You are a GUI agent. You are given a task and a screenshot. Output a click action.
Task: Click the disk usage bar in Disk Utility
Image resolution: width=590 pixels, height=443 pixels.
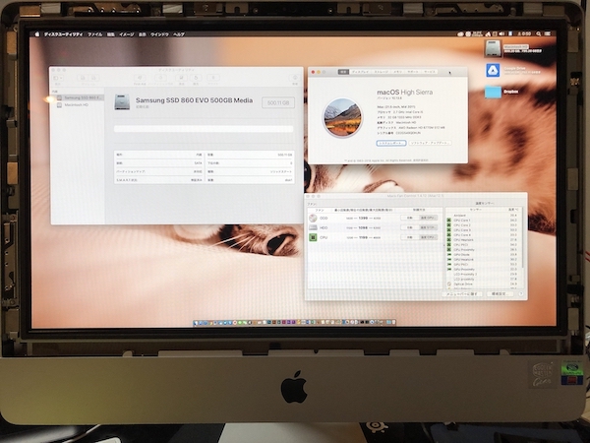point(204,129)
